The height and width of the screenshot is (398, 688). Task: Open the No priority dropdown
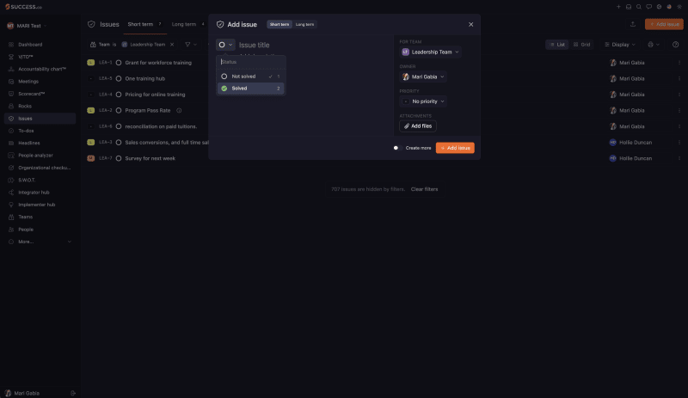(x=423, y=101)
